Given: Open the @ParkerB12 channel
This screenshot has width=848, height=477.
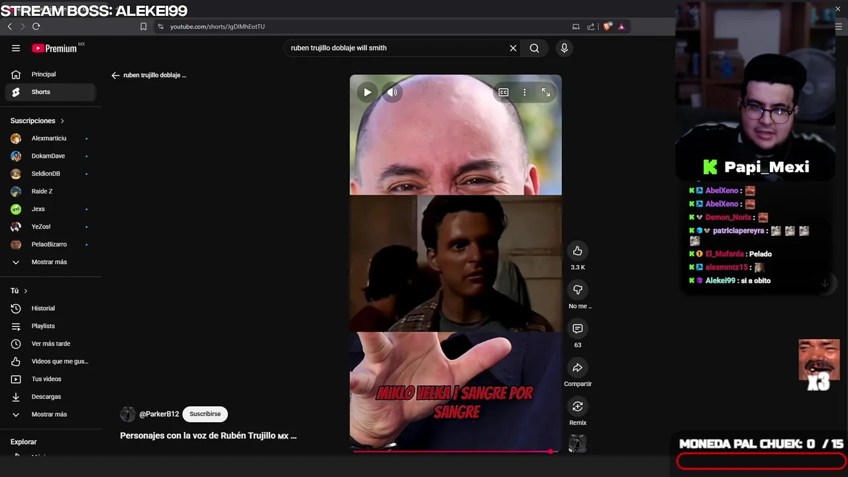Looking at the screenshot, I should [x=159, y=414].
